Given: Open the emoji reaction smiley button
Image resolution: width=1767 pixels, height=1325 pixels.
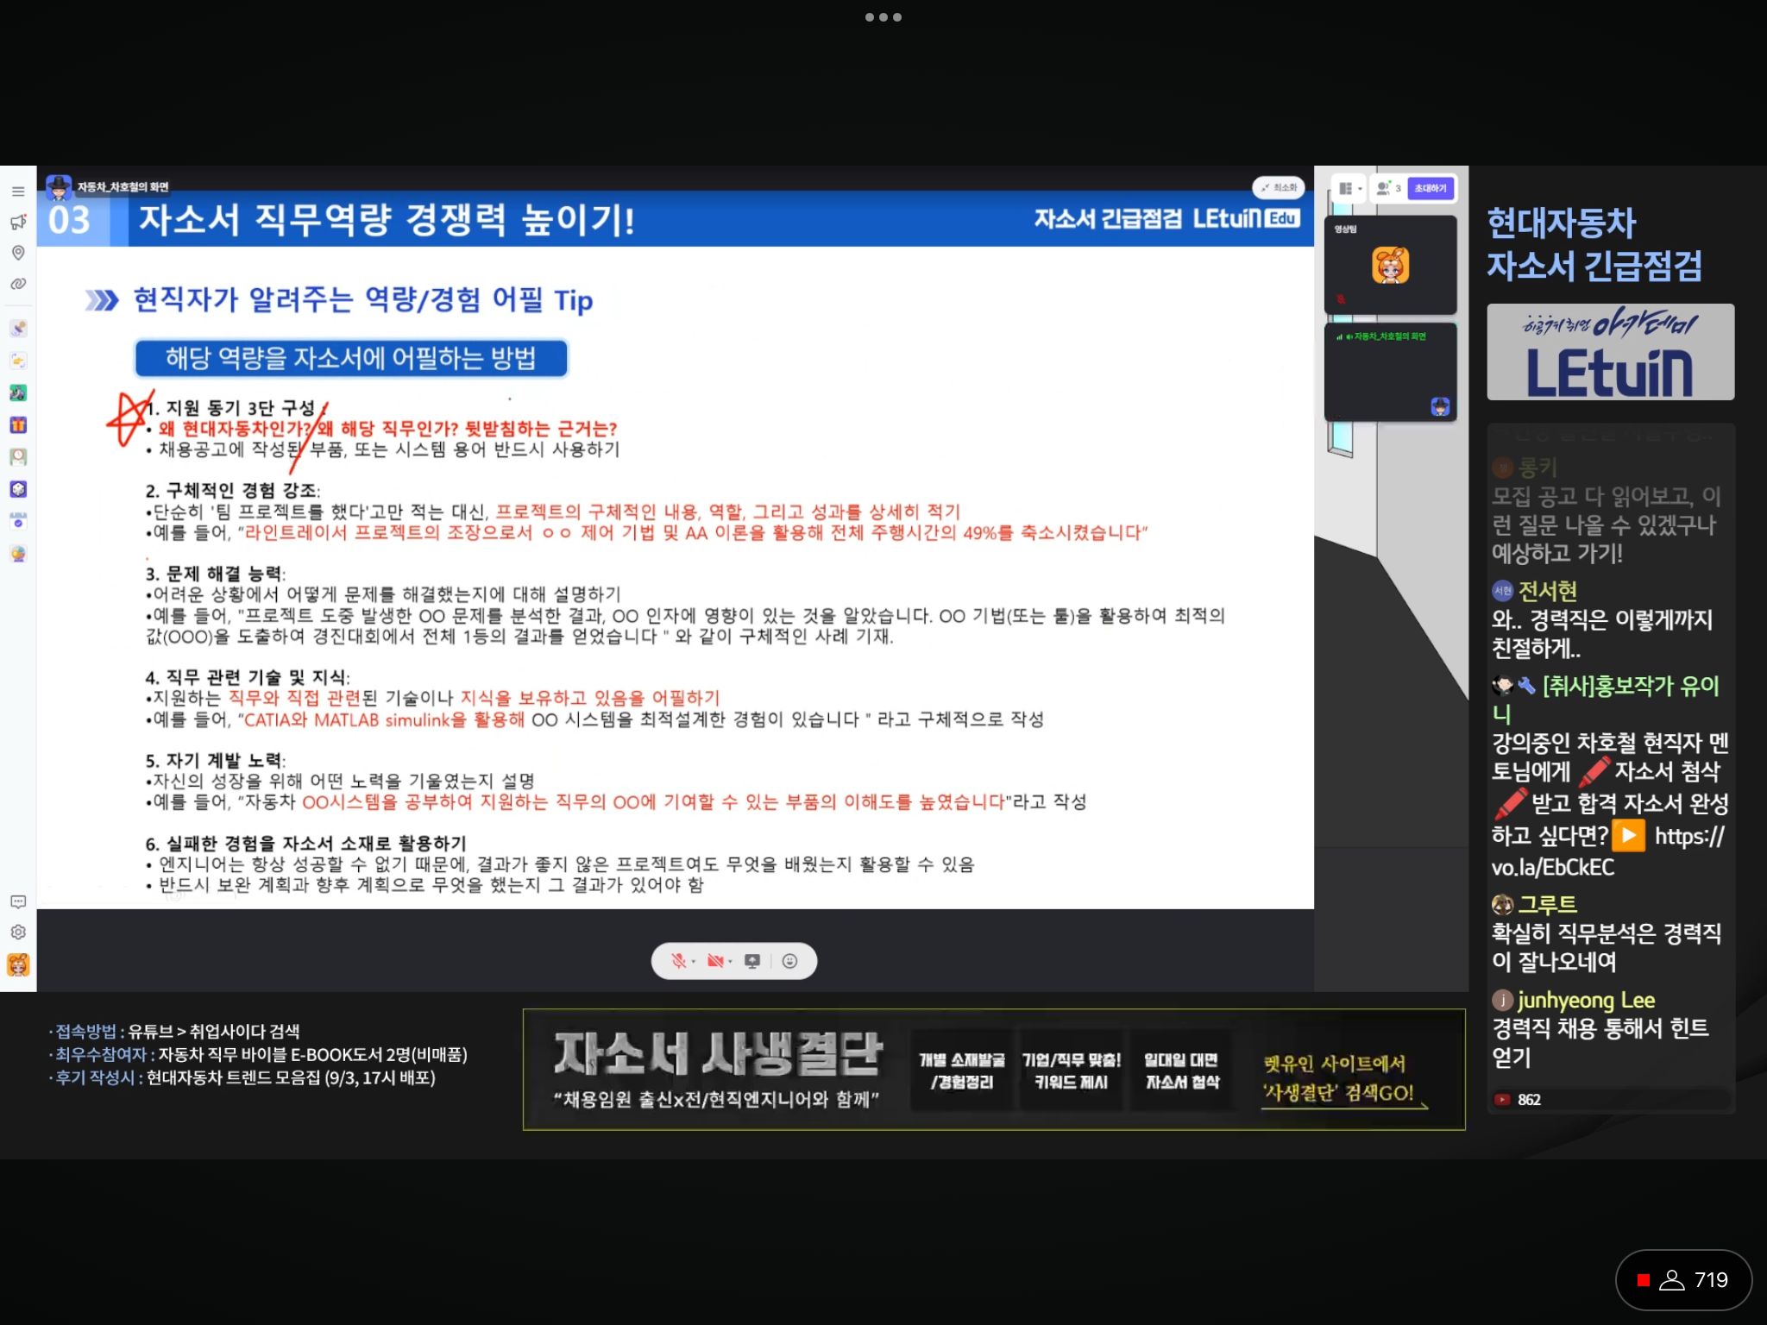Looking at the screenshot, I should (x=789, y=961).
